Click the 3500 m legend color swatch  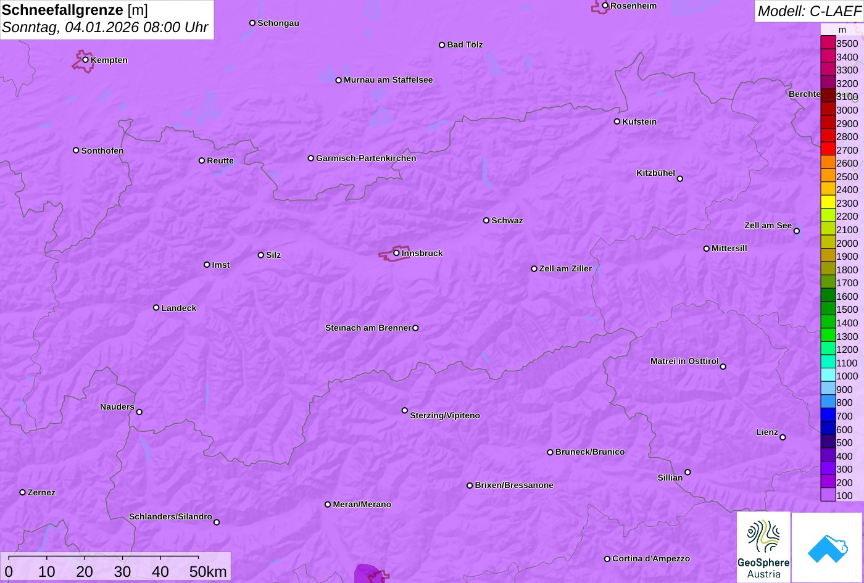828,43
